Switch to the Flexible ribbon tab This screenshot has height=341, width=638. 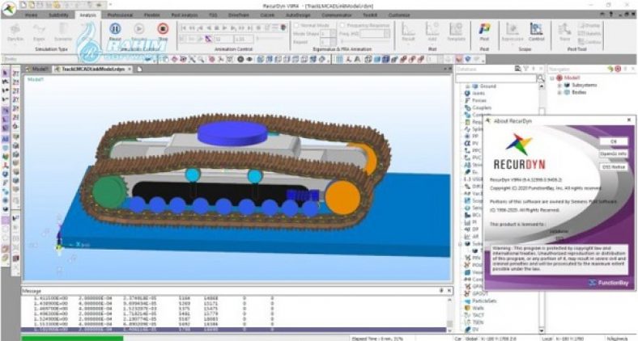151,15
